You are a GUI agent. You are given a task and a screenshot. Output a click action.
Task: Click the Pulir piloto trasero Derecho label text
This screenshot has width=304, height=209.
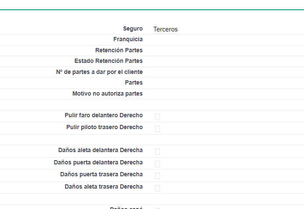(x=104, y=127)
